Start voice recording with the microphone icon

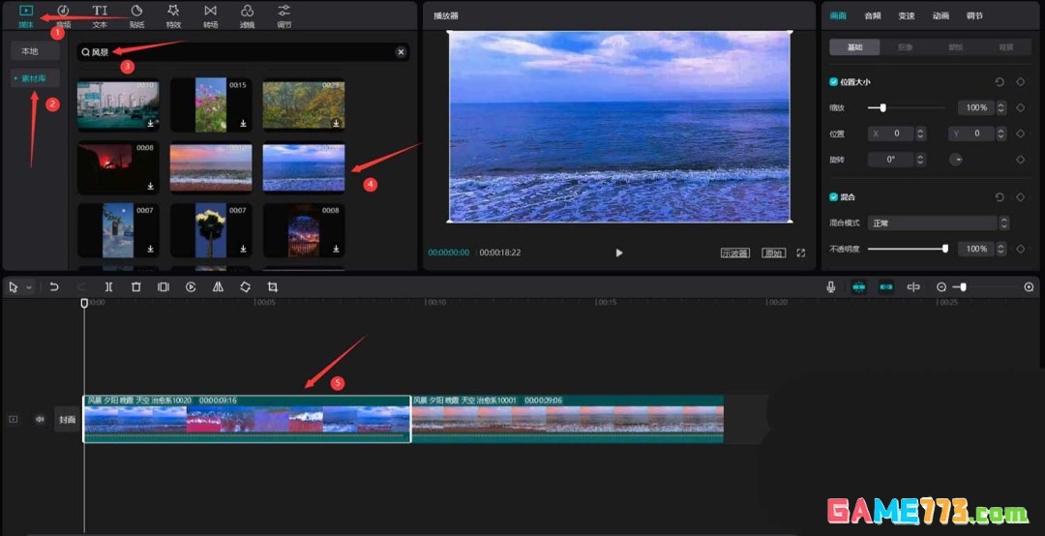[830, 287]
